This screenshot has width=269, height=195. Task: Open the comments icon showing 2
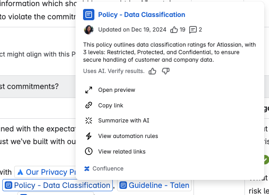tap(193, 30)
